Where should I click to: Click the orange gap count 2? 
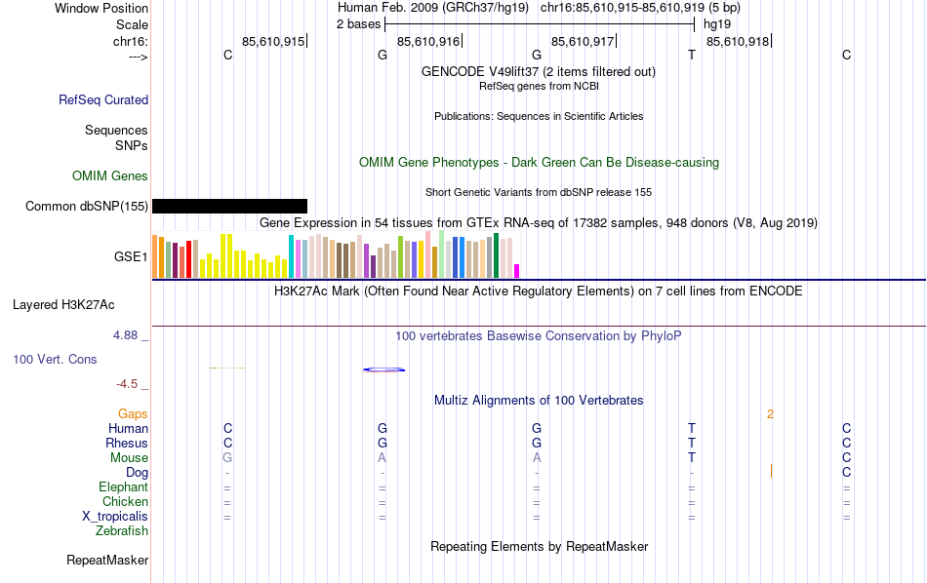[770, 414]
